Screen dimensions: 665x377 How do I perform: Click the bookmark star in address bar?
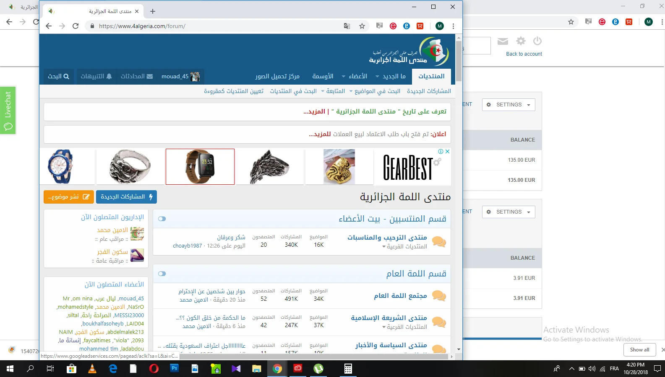point(362,26)
